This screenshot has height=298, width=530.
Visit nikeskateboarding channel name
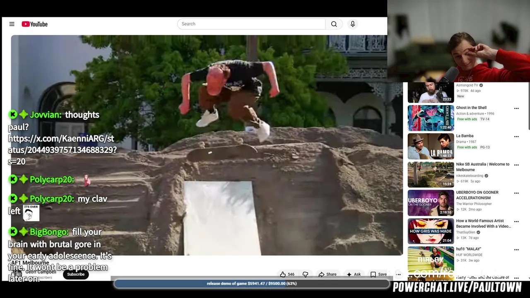point(470,175)
